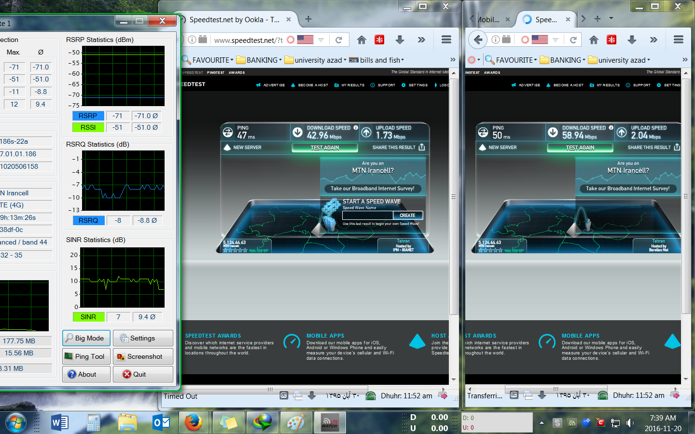Click NEW SERVER in left Speedtest window
Image resolution: width=695 pixels, height=434 pixels.
click(x=243, y=148)
